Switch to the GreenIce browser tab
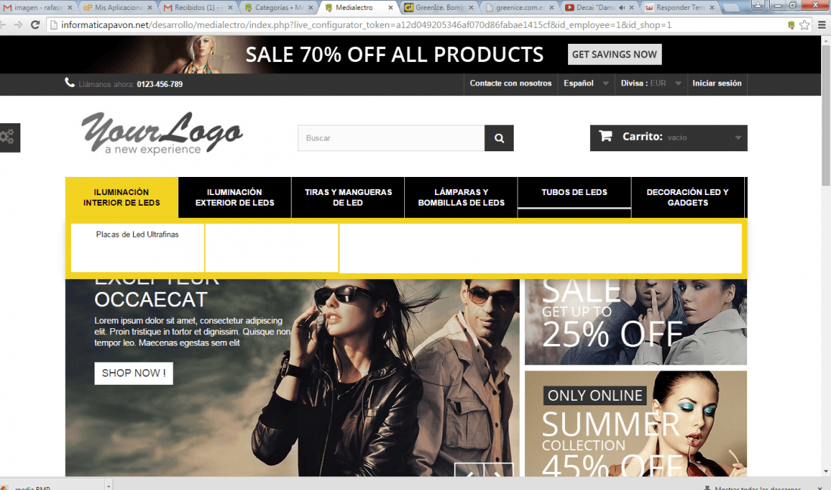831x490 pixels. pyautogui.click(x=439, y=8)
